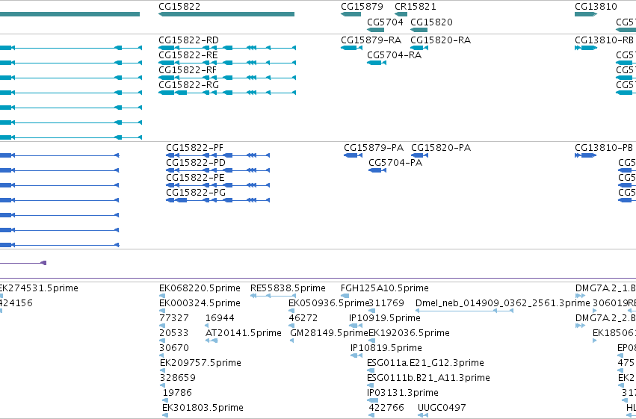The image size is (636, 419).
Task: Click Dmel_neb_014909_0362_2561.3prime feature label
Action: tap(502, 303)
